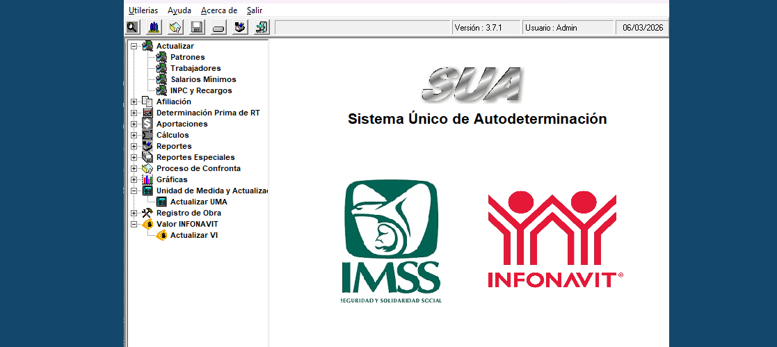
Task: Open the Acerca de menu
Action: coord(218,10)
